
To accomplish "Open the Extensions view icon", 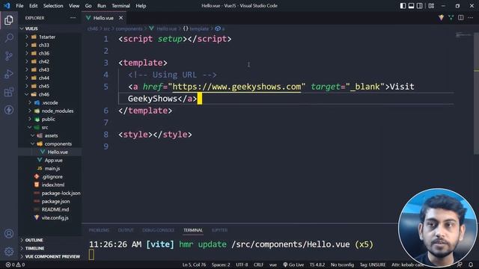I will [9, 92].
